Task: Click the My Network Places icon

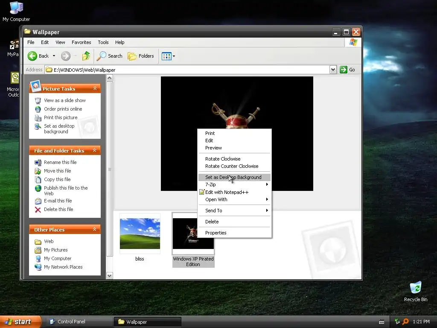Action: pos(38,267)
